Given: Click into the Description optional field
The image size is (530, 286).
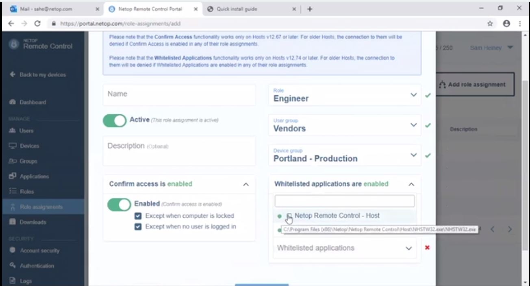Looking at the screenshot, I should point(179,151).
